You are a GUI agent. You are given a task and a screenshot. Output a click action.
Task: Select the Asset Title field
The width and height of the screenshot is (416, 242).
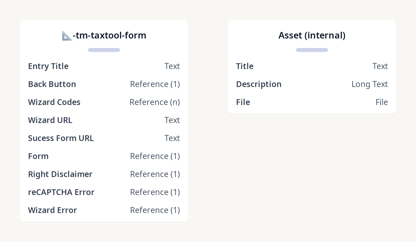coord(245,66)
